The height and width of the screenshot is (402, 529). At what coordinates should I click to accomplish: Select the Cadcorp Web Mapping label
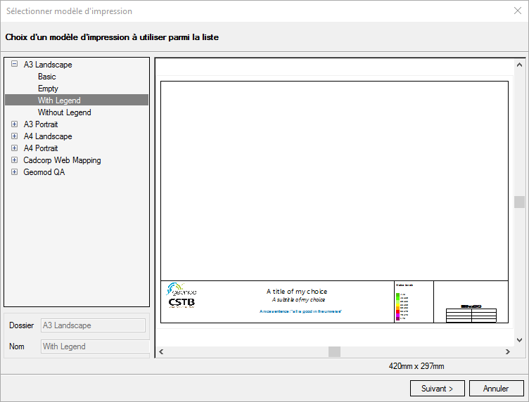tap(62, 160)
